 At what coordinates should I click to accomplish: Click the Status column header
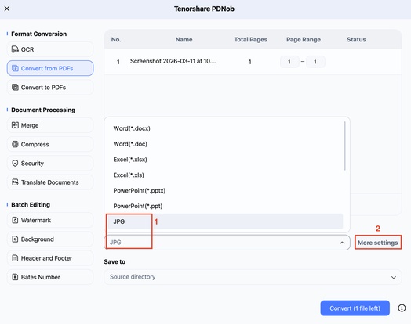click(356, 39)
